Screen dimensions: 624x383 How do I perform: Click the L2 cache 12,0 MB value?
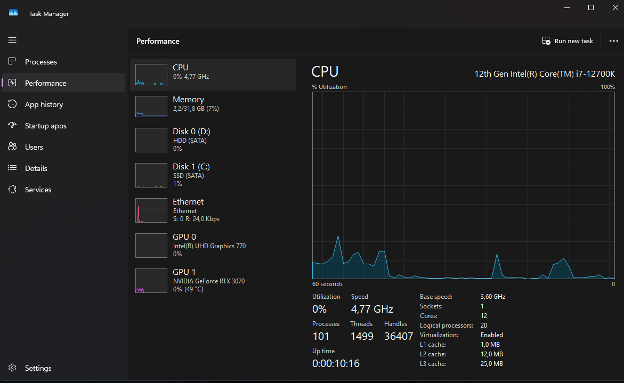(491, 354)
